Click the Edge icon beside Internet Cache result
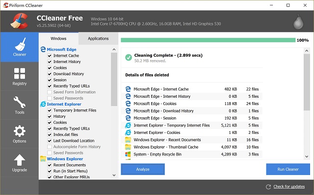The height and width of the screenshot is (195, 314). tap(128, 89)
